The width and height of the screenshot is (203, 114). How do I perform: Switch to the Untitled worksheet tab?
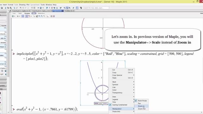[69, 11]
